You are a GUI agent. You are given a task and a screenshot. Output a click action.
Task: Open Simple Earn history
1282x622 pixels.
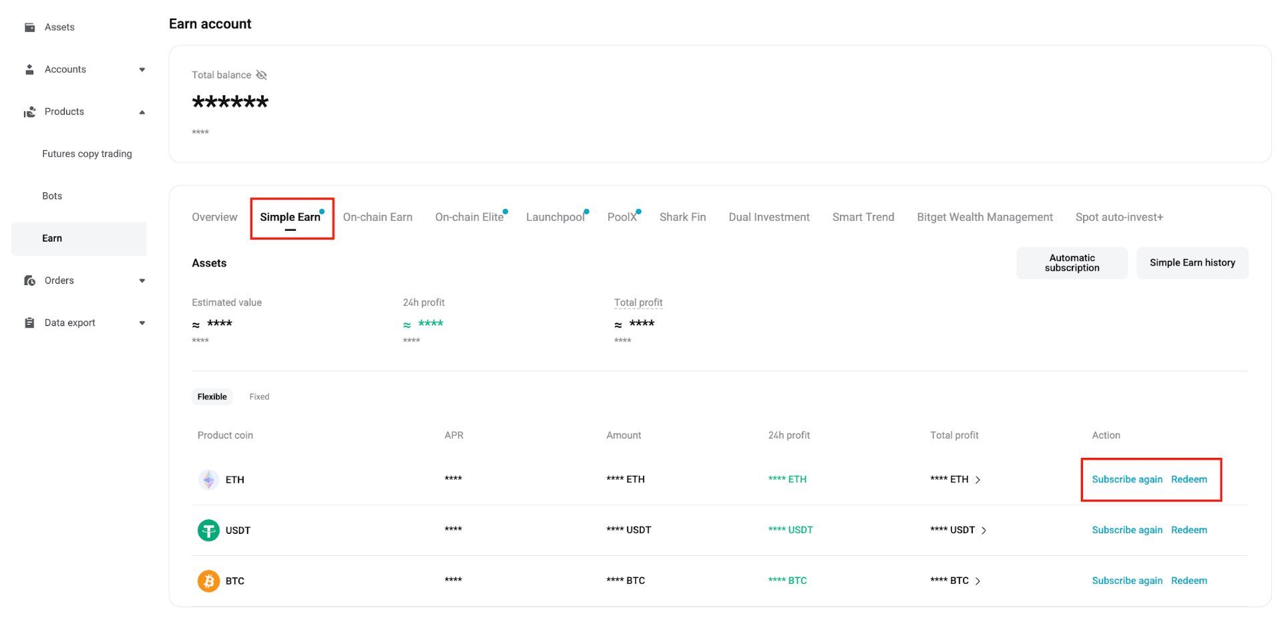(x=1193, y=263)
